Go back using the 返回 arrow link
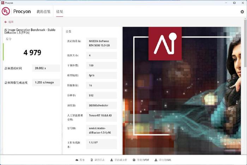Viewport: 247px width, 165px height. point(9,22)
